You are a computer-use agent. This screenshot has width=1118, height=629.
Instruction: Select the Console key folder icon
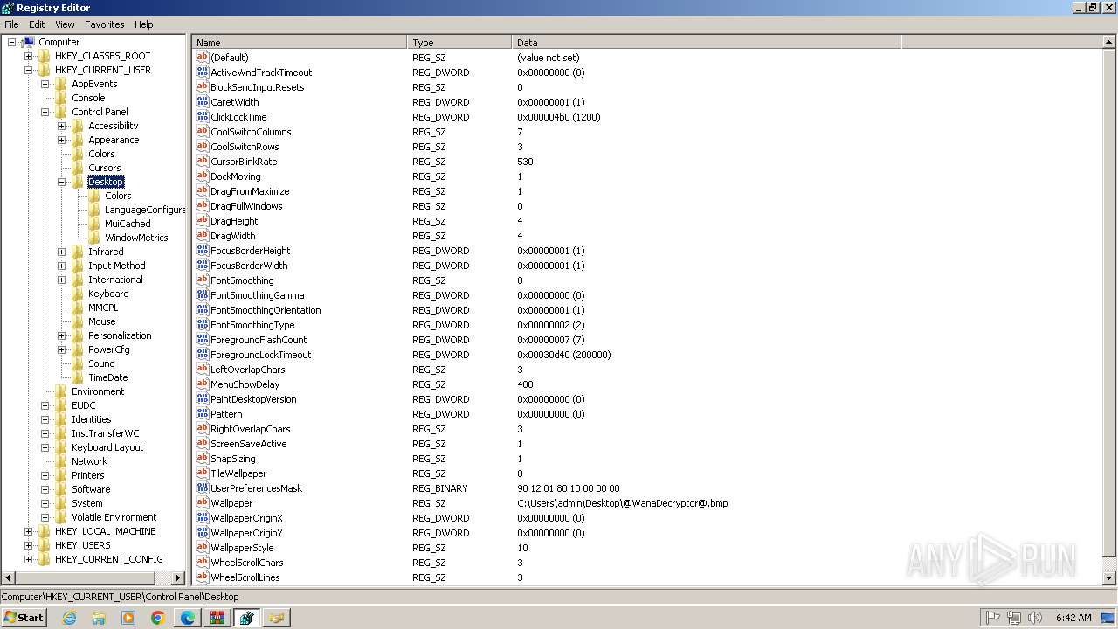coord(61,98)
